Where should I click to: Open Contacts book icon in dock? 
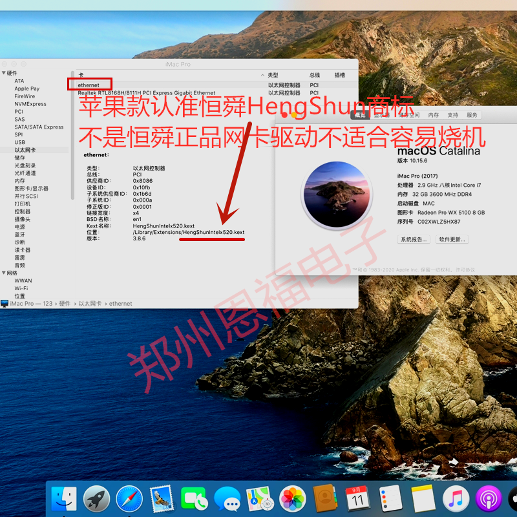coord(325,498)
